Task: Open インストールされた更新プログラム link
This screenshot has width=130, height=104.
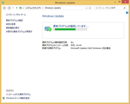Action: 18,94
